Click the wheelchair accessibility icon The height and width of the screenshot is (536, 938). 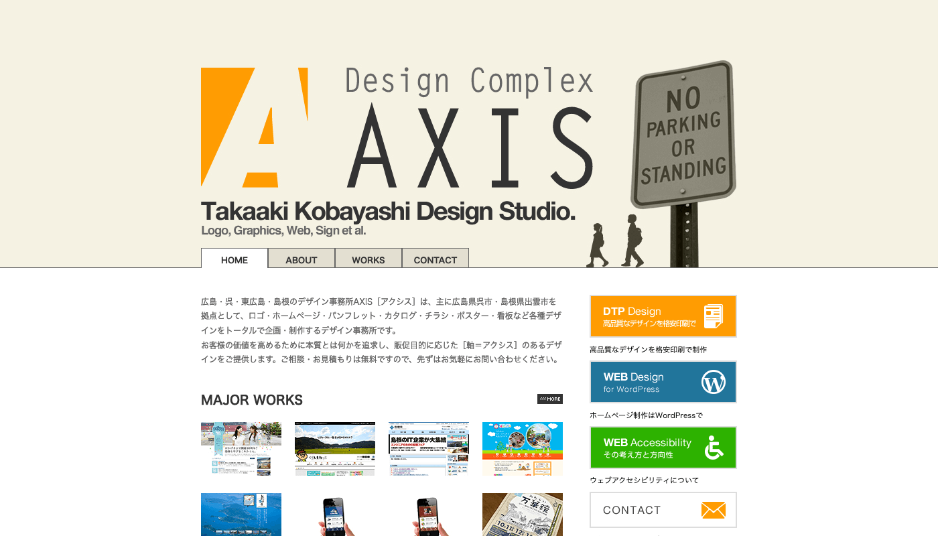pyautogui.click(x=714, y=448)
